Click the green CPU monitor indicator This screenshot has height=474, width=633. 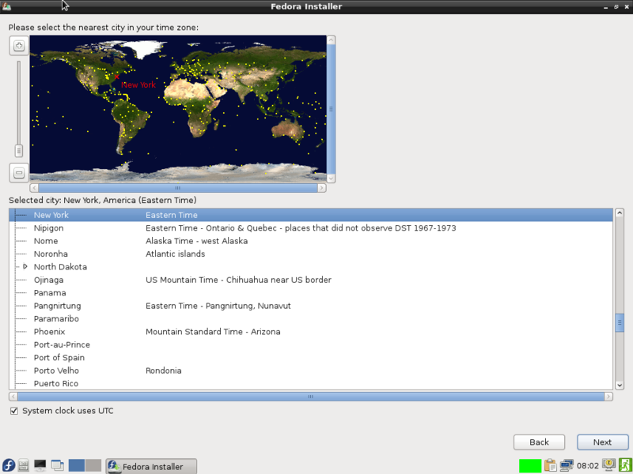(530, 466)
